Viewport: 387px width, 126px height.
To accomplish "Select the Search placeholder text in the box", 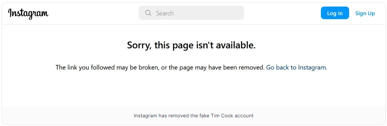I will coord(165,13).
